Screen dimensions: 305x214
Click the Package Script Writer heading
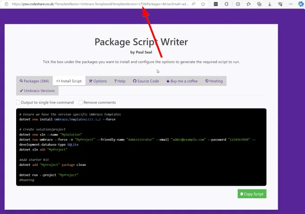(141, 42)
